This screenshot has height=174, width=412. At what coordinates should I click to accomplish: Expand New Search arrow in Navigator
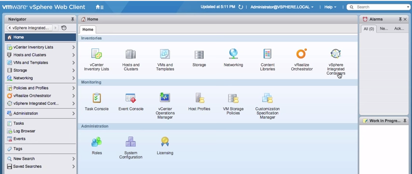tap(73, 159)
